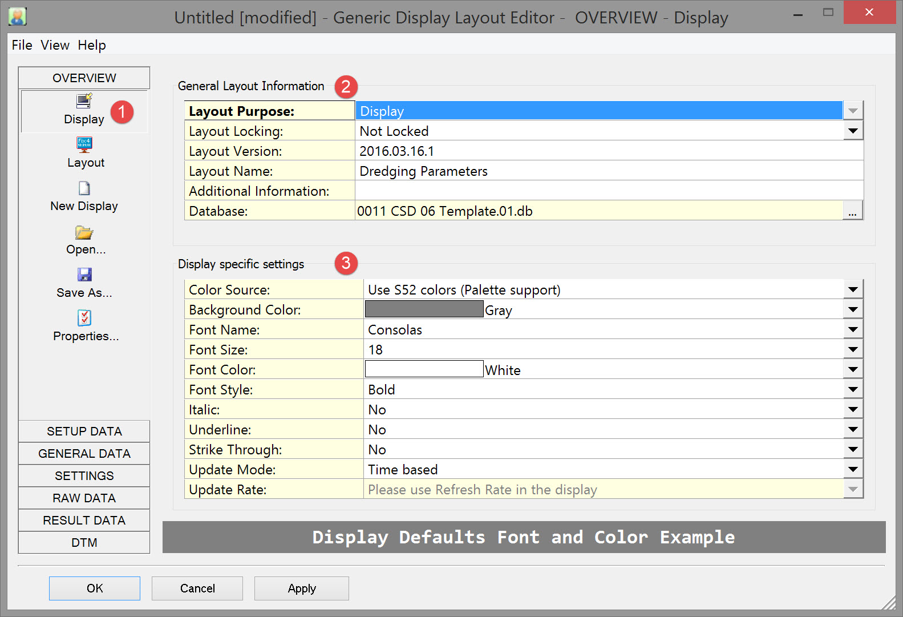Expand the Update Mode dropdown

pyautogui.click(x=852, y=470)
